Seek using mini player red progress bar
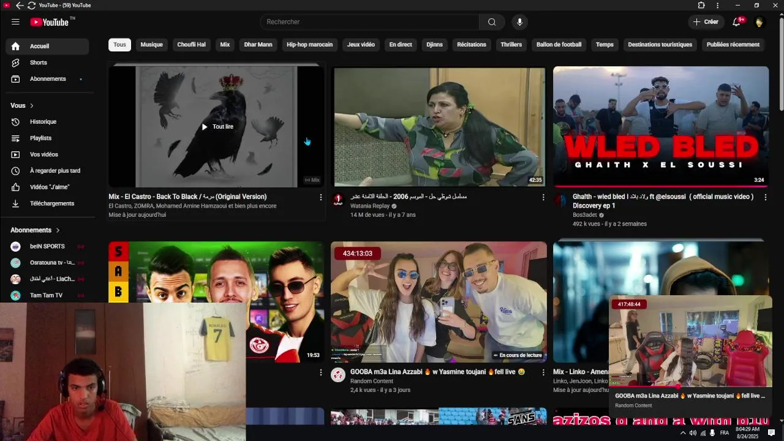 (x=691, y=386)
